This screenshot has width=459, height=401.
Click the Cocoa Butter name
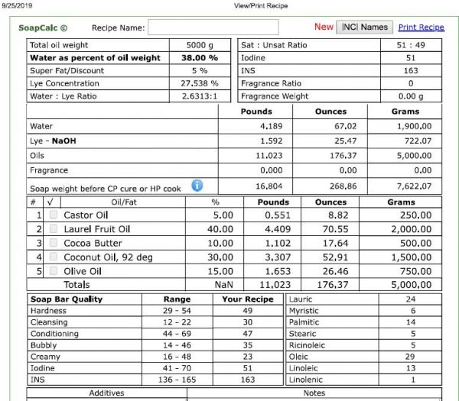(x=93, y=243)
